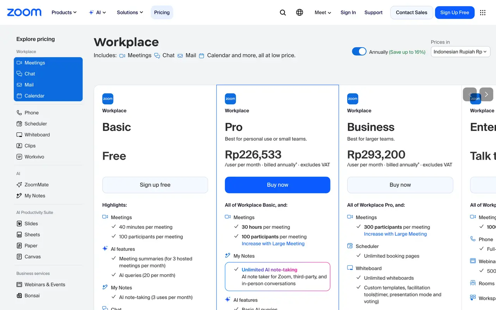This screenshot has width=496, height=310.
Task: Click the Whiteboard icon in sidebar
Action: pyautogui.click(x=19, y=135)
